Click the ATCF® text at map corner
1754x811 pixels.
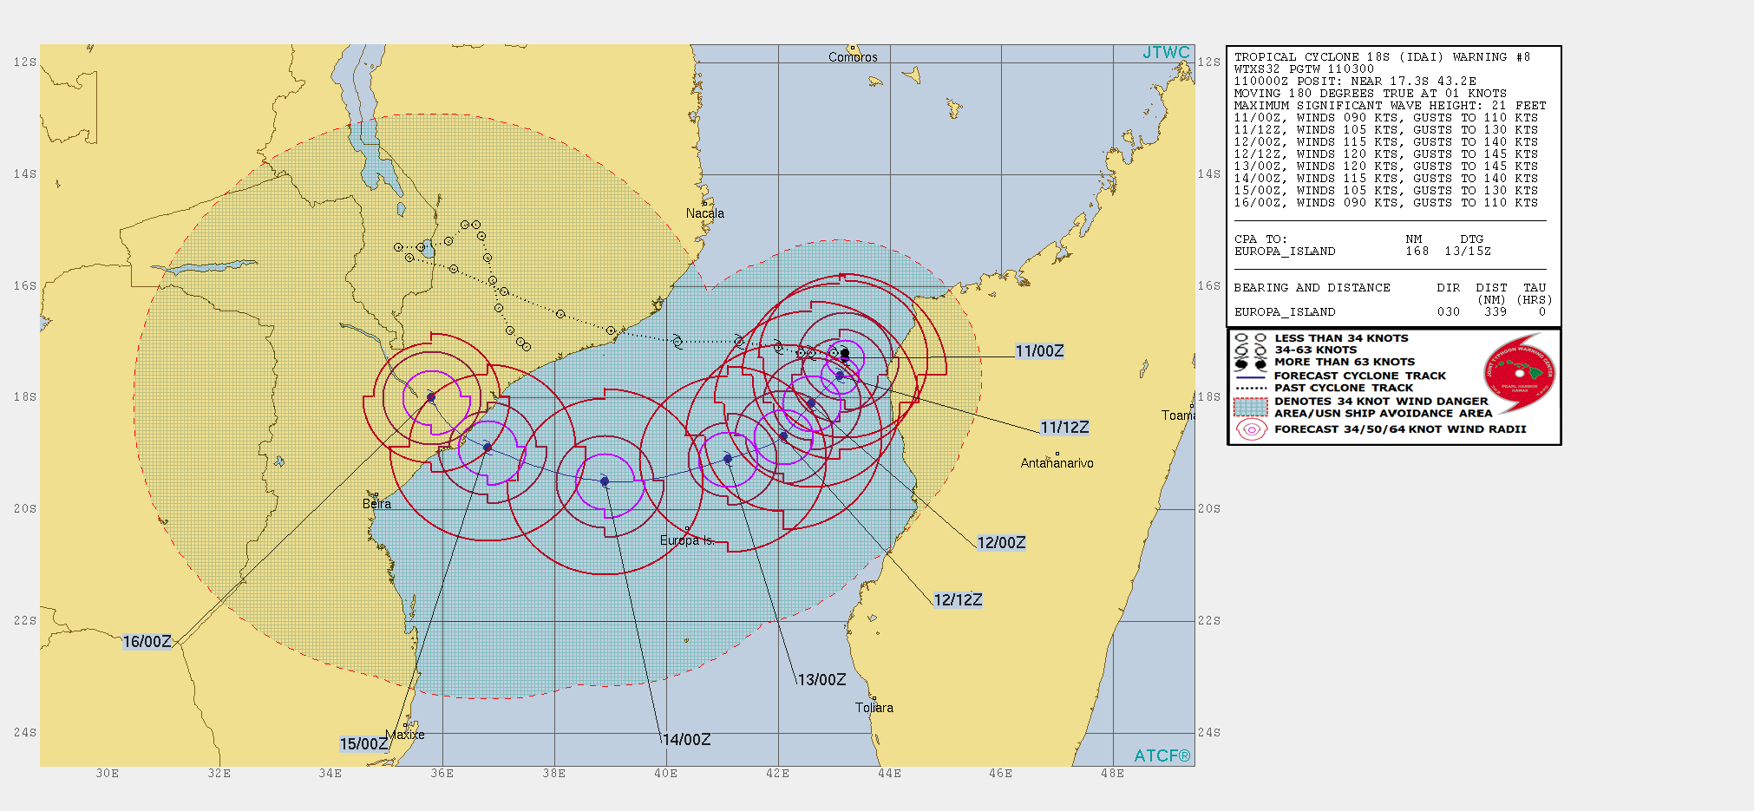(1162, 755)
